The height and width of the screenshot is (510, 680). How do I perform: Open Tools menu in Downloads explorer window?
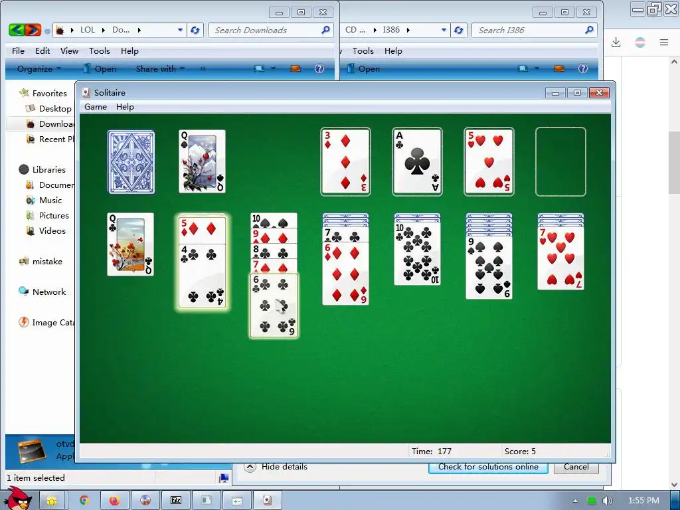pos(100,50)
